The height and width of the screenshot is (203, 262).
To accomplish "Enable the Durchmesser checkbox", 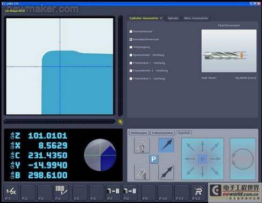I will [x=131, y=32].
